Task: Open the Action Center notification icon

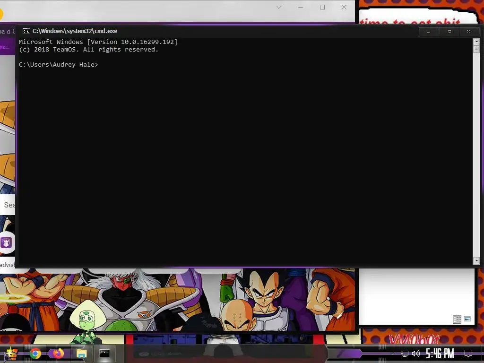Action: pos(468,354)
